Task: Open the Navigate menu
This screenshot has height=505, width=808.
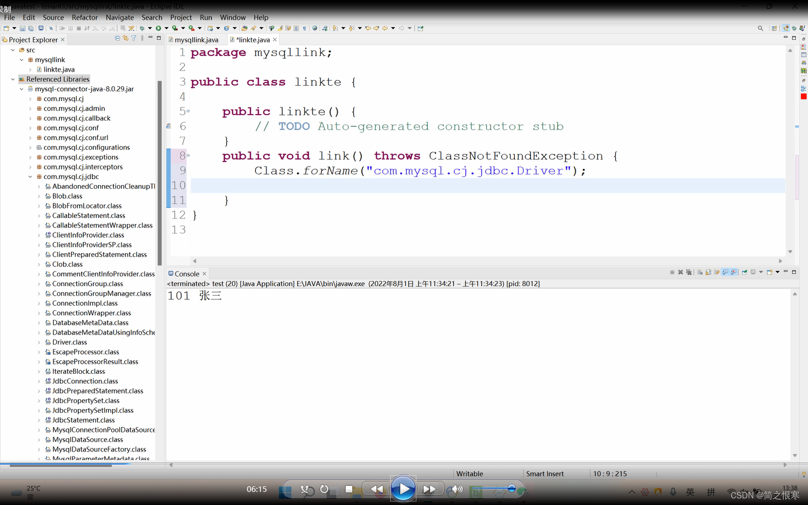Action: tap(120, 17)
